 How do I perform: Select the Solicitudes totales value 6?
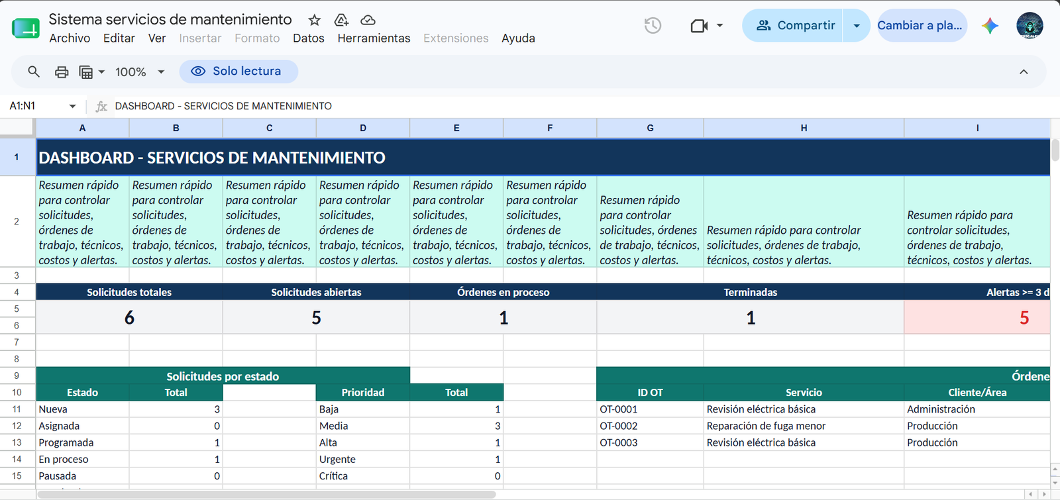(x=129, y=318)
